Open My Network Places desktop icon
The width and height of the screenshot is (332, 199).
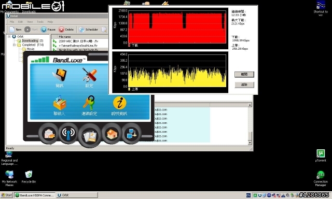coord(9,178)
